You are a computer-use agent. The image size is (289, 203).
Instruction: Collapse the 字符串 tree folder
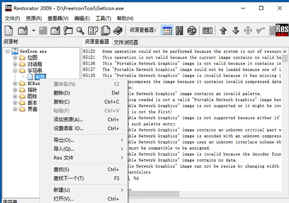[15, 71]
